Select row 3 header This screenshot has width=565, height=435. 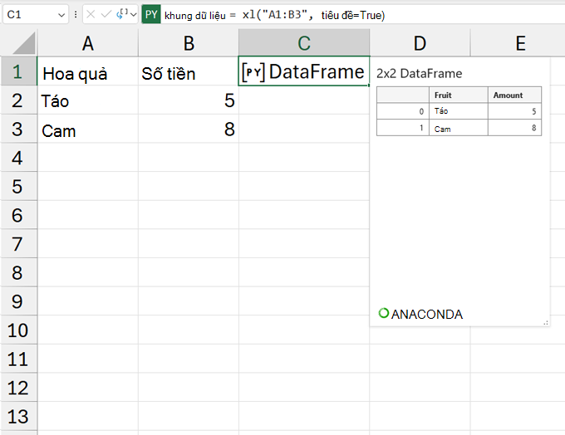click(18, 129)
